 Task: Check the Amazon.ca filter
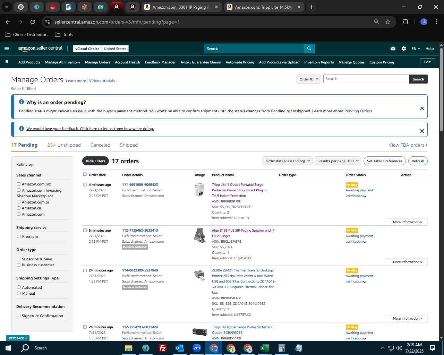[19, 208]
